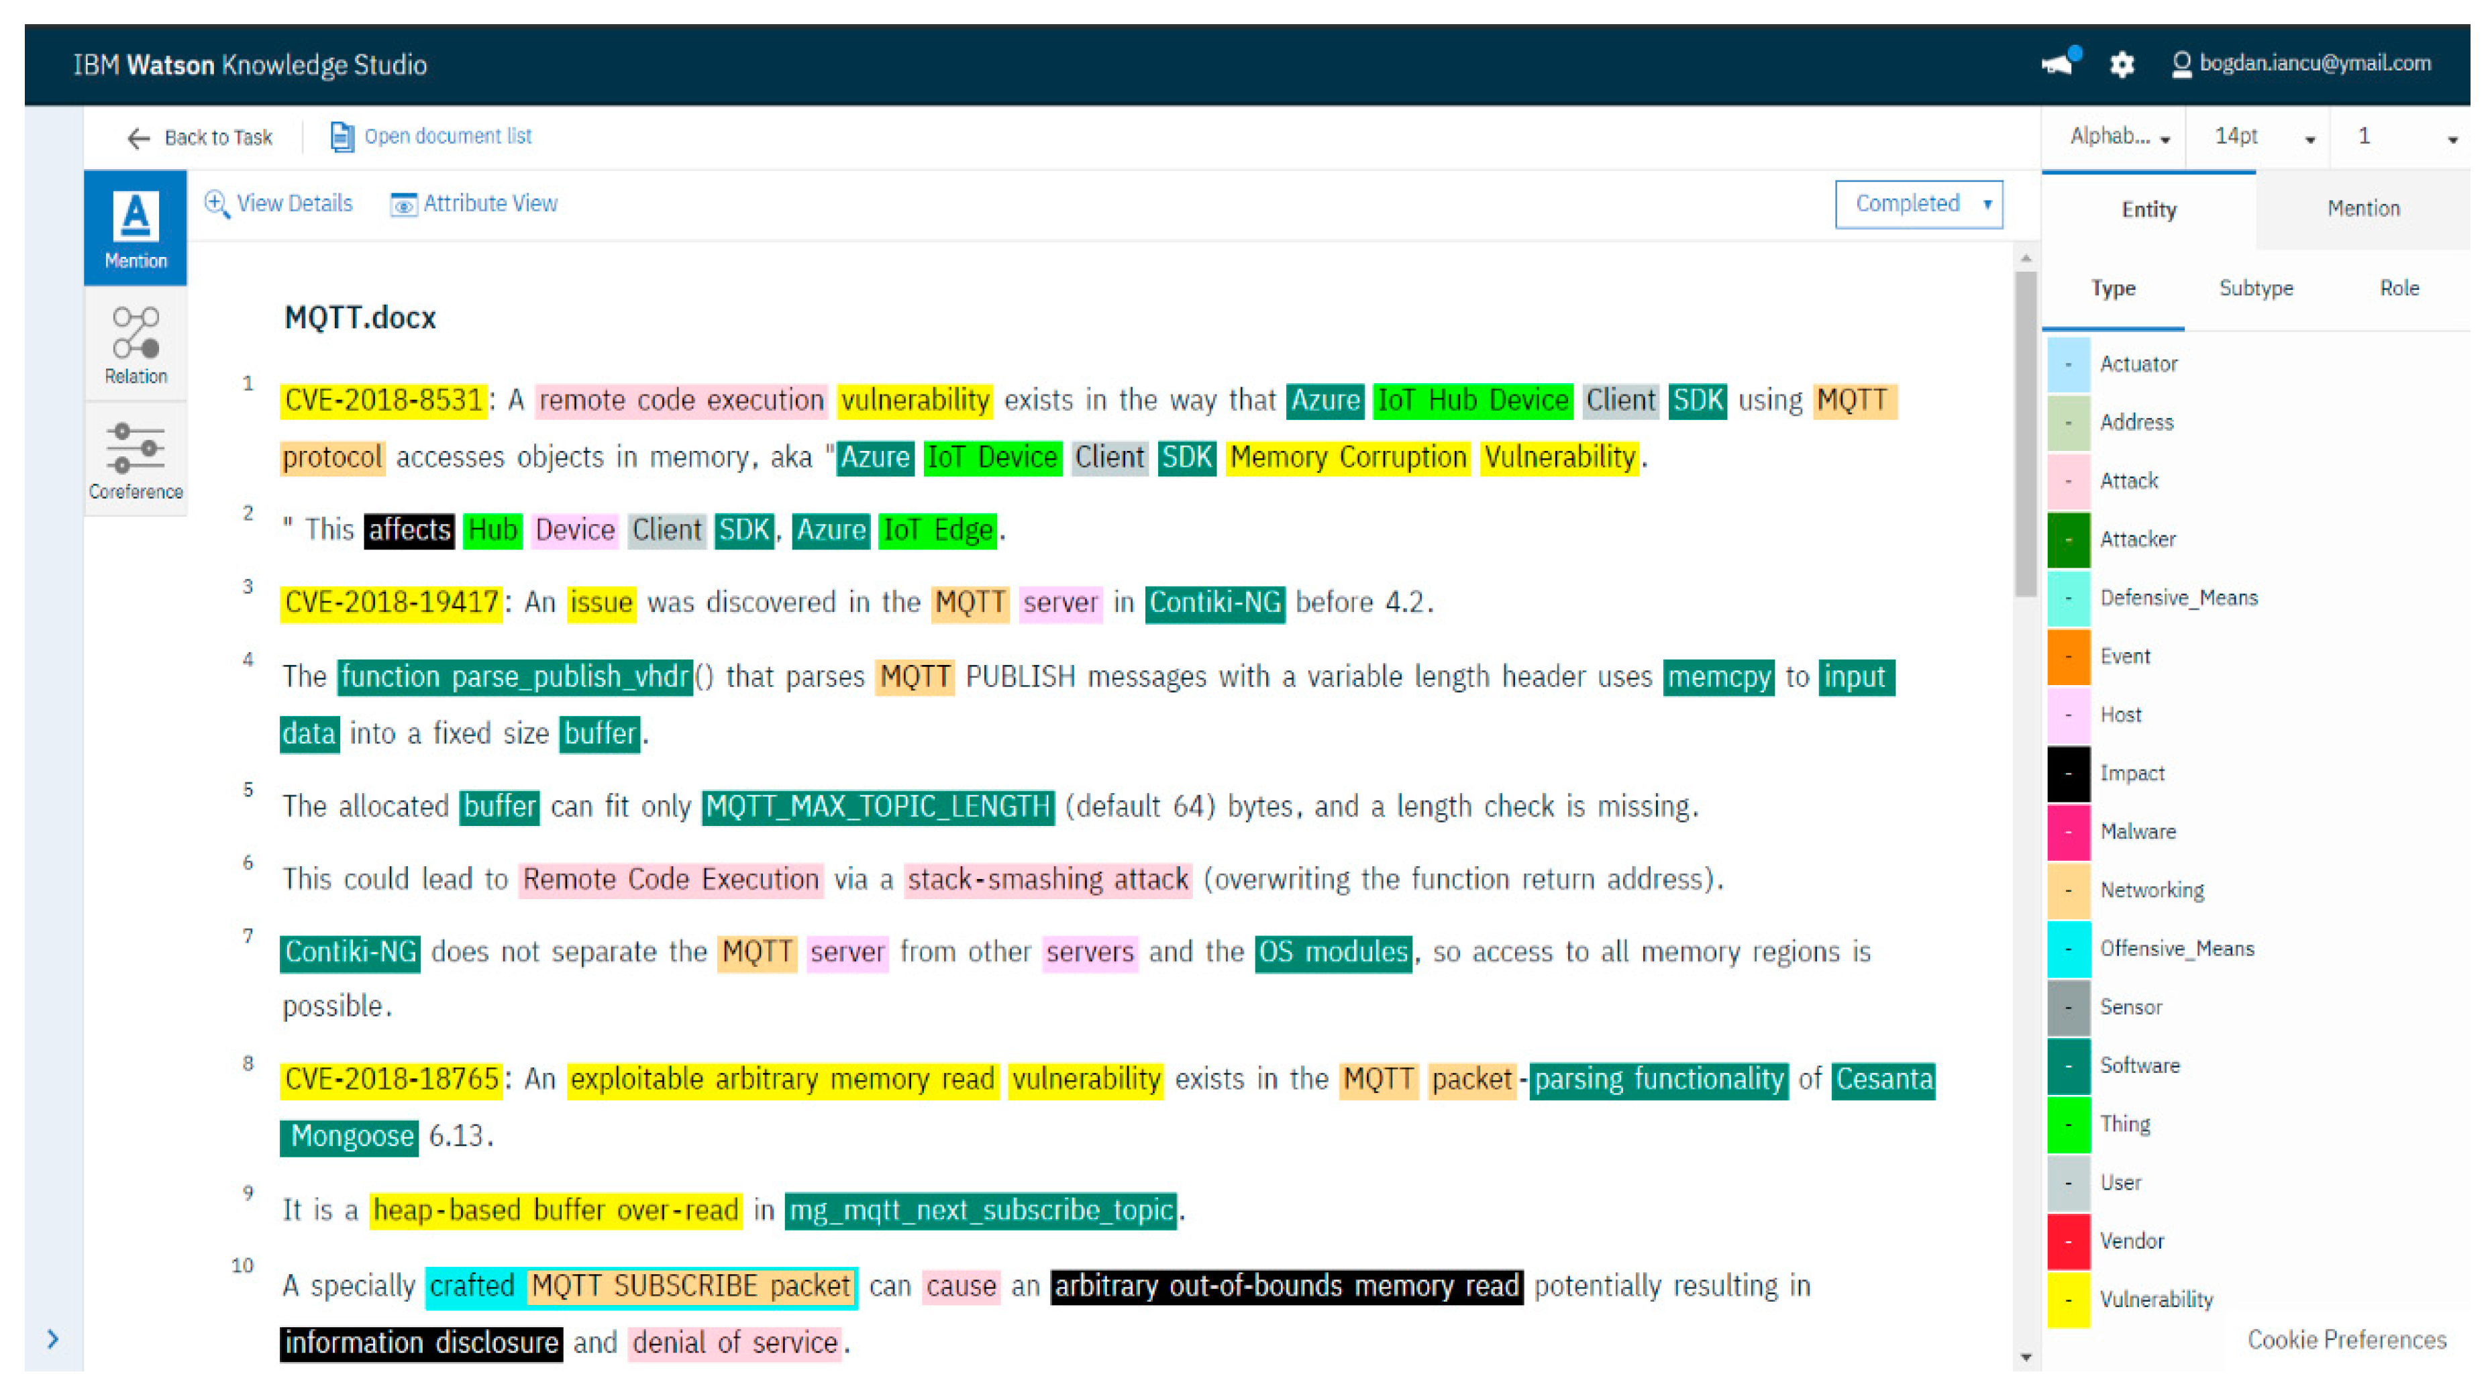Pick the Attacker color swatch
Screen dimensions: 2492x1399
[2069, 539]
